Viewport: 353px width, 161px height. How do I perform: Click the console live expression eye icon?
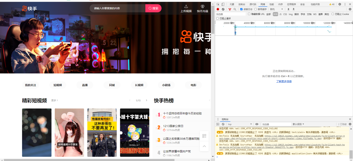257,124
